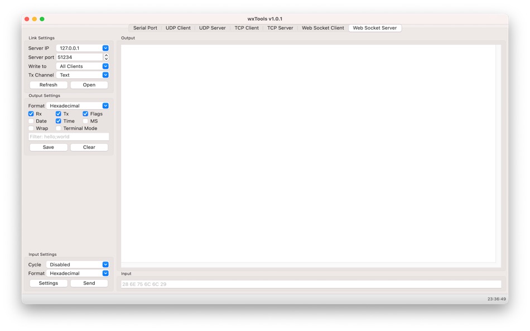Enable the Wrap option
The height and width of the screenshot is (331, 530).
click(x=31, y=128)
